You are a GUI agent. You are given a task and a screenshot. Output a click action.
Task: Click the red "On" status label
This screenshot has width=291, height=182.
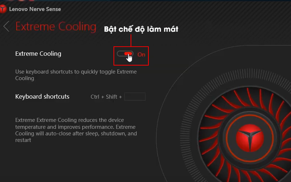(x=141, y=54)
